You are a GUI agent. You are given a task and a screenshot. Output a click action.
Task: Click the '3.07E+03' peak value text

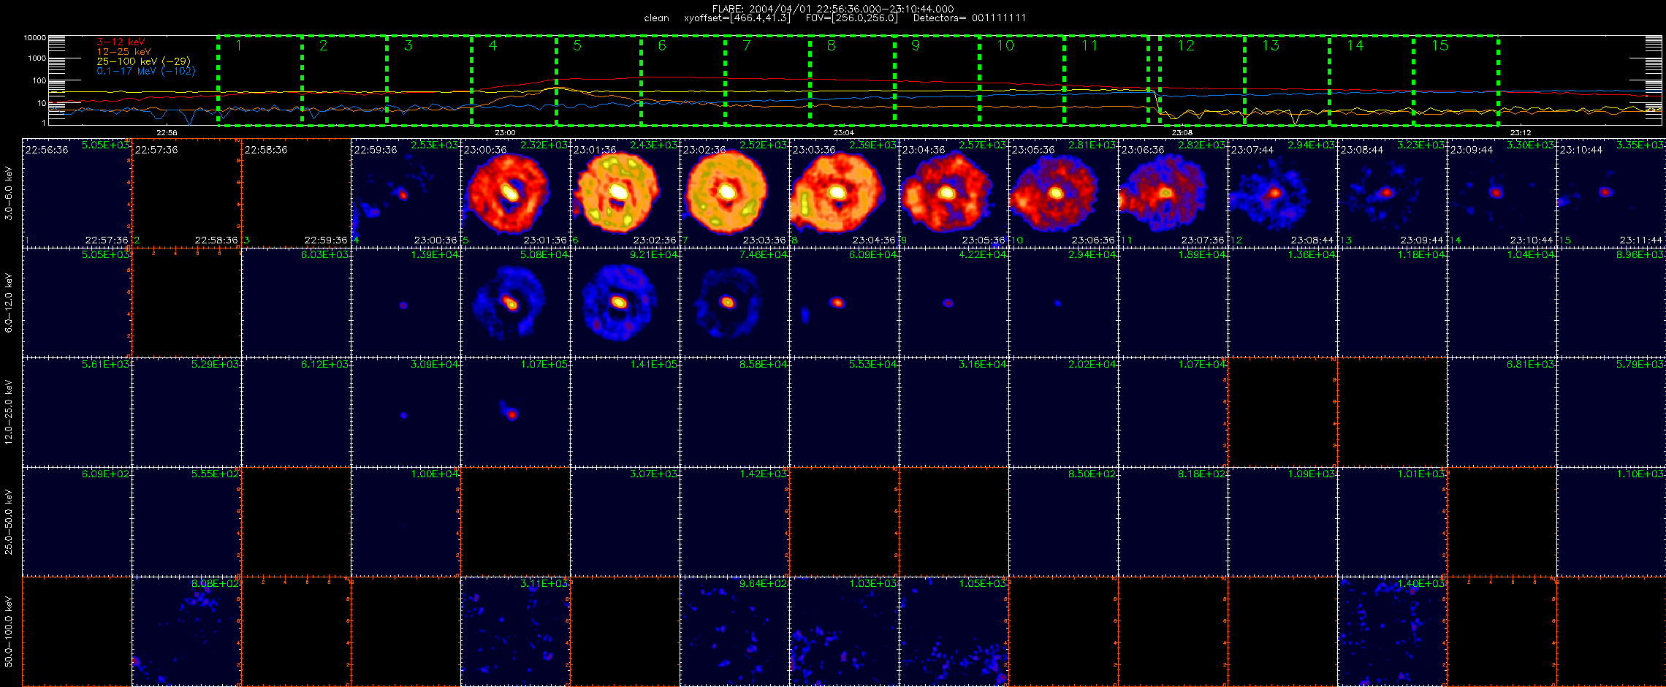(653, 474)
